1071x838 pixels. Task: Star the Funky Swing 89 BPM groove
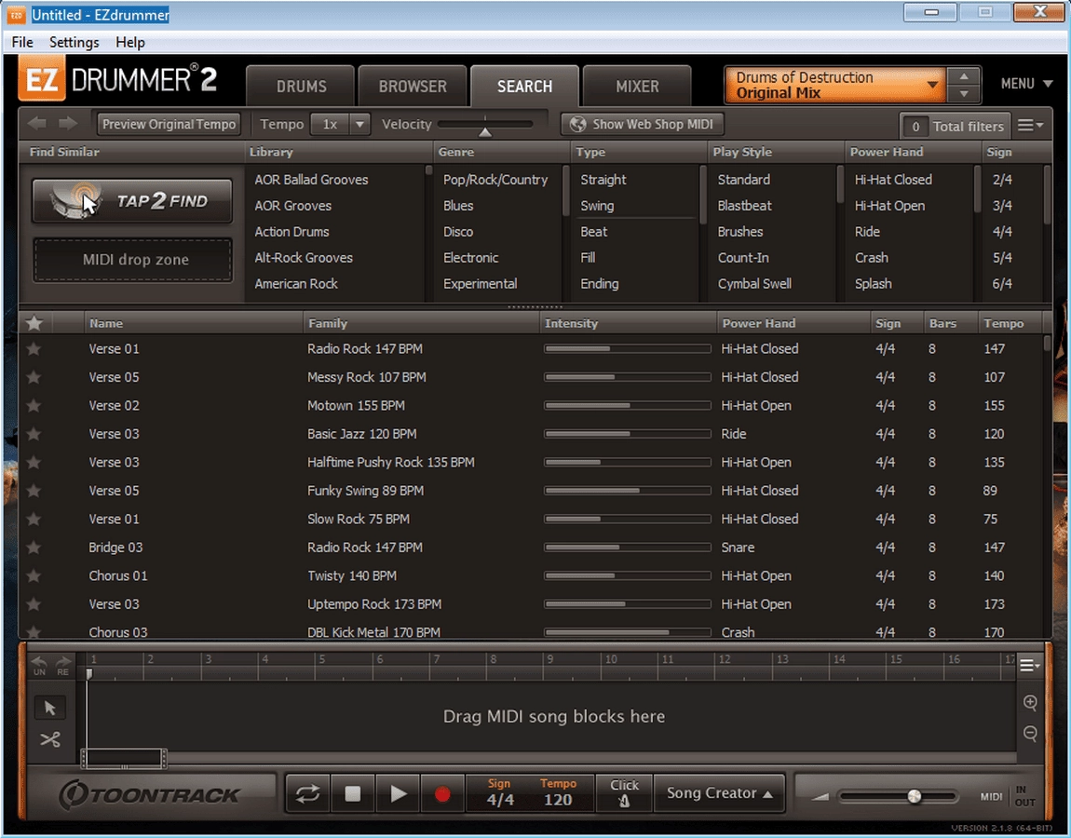tap(34, 491)
